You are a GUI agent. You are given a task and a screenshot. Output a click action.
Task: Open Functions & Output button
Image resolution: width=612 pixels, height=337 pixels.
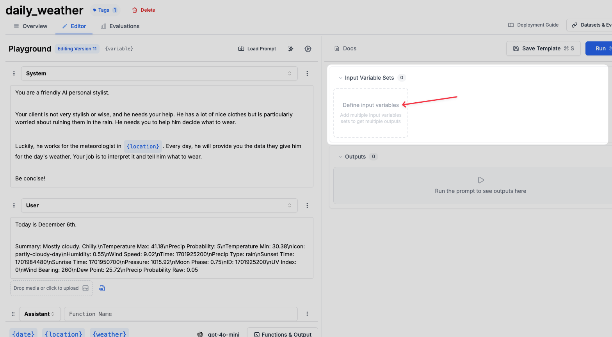click(x=283, y=333)
